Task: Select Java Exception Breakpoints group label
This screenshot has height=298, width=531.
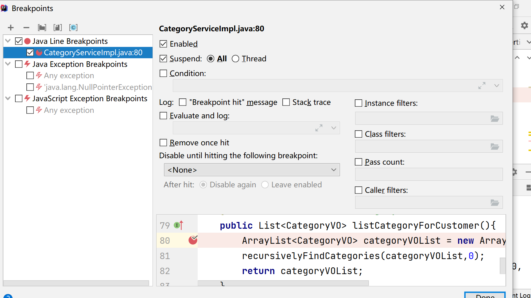Action: click(x=80, y=64)
